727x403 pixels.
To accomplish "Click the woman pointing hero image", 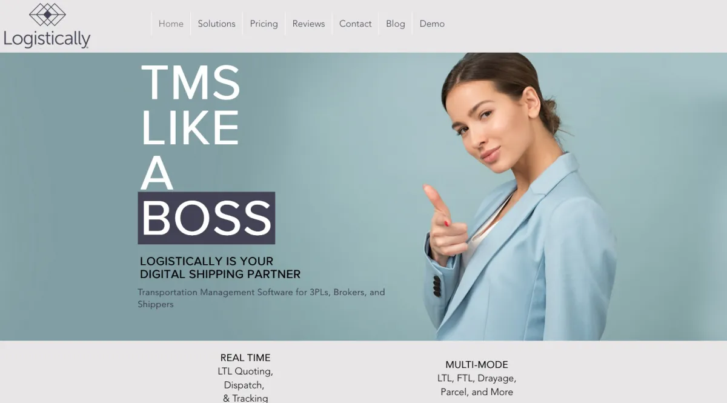I will click(518, 196).
